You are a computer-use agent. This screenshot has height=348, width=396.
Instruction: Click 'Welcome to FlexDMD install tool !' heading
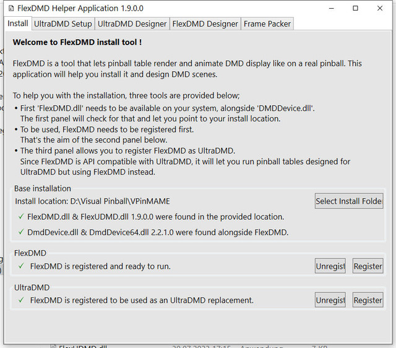click(77, 42)
